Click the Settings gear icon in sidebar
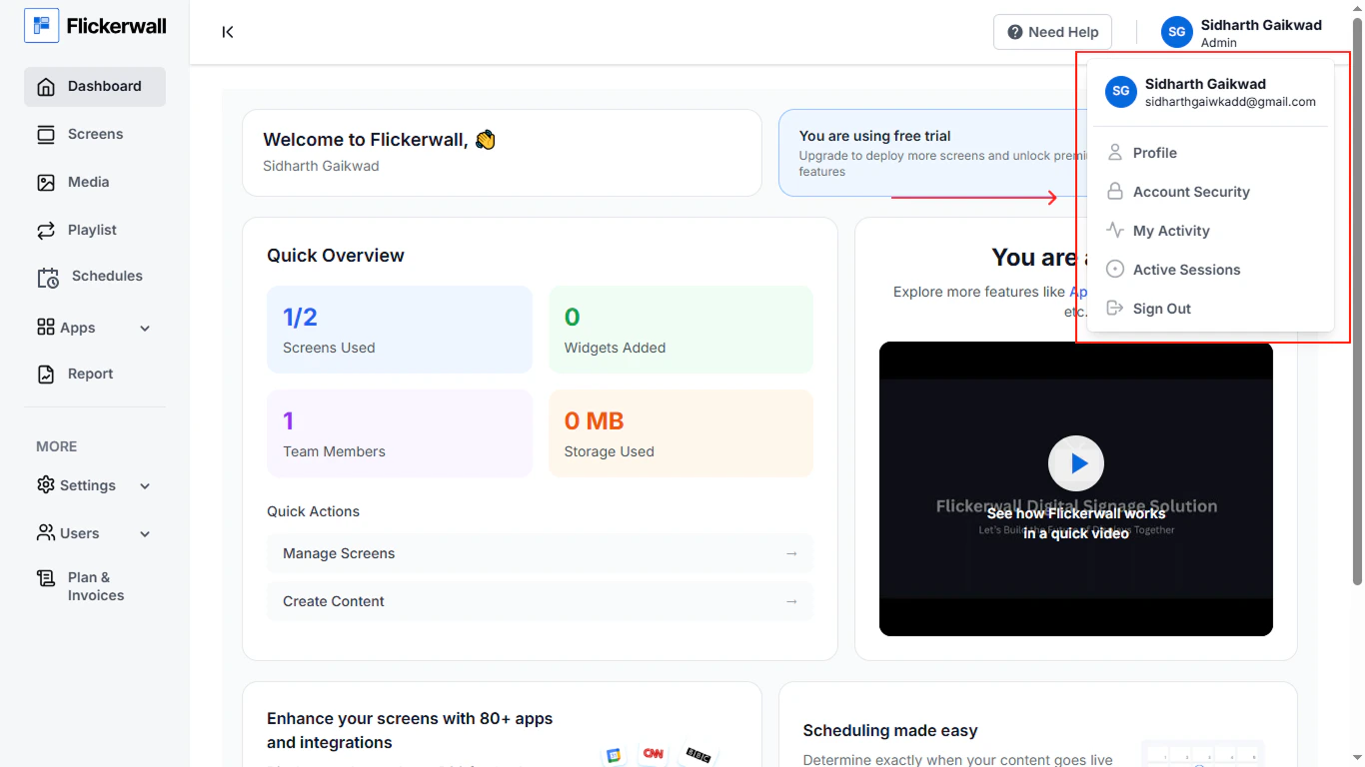The width and height of the screenshot is (1365, 767). click(x=46, y=484)
